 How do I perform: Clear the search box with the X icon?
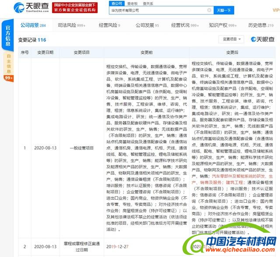click(209, 10)
